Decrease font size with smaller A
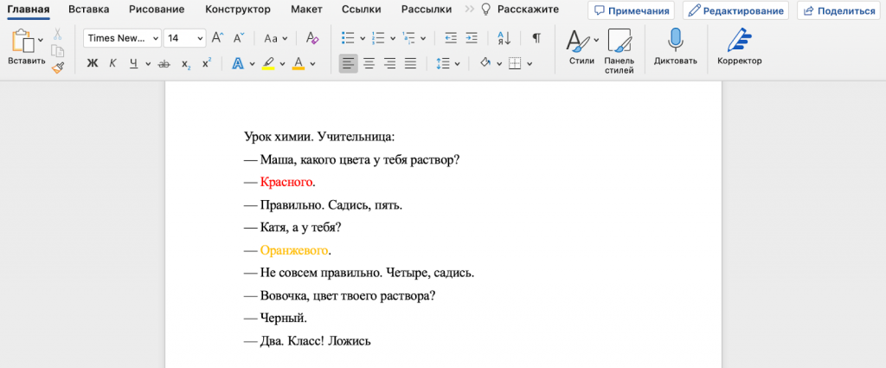The width and height of the screenshot is (886, 368). (239, 38)
